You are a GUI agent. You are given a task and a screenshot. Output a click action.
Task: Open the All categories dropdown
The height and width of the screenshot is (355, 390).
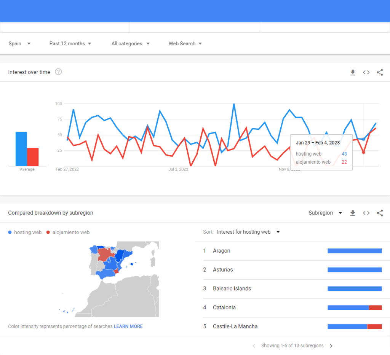[130, 44]
